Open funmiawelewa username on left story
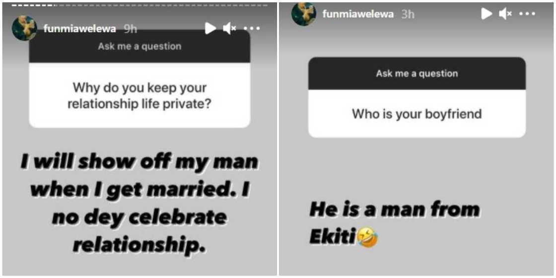 79,29
